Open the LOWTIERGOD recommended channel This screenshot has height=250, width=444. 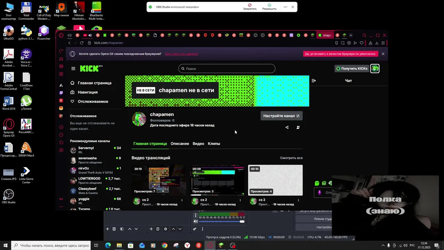pyautogui.click(x=95, y=181)
